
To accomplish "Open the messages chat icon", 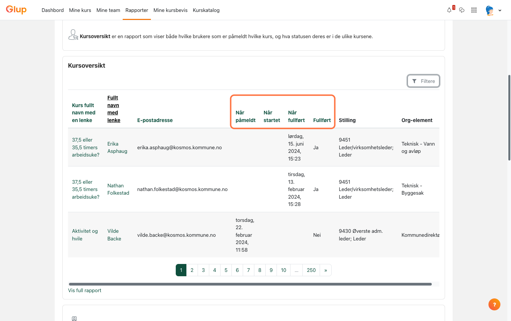I will pyautogui.click(x=462, y=10).
